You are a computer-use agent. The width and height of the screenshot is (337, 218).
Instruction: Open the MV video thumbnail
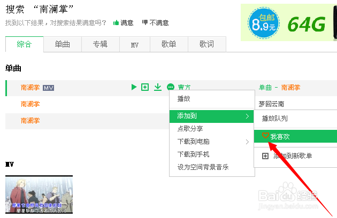[39, 194]
